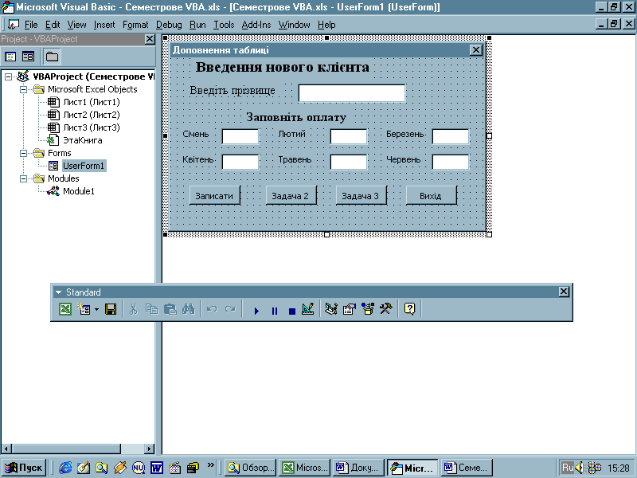Click the Записати button on form

[214, 195]
